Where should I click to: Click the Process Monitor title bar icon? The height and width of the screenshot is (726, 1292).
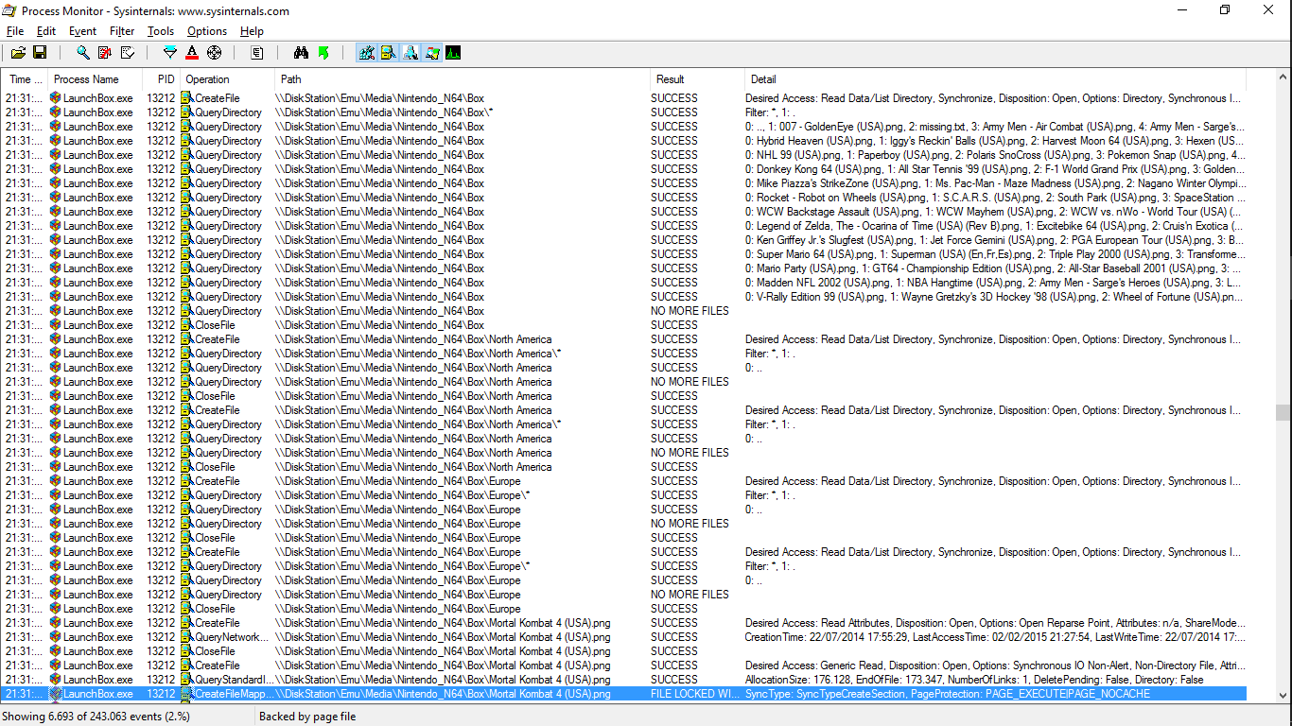click(9, 10)
